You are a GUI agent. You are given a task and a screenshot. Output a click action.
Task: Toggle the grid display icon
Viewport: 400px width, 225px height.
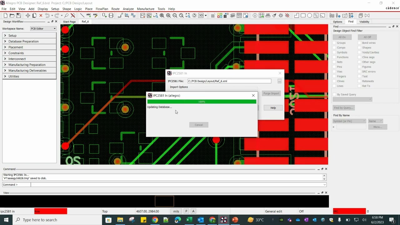click(213, 15)
